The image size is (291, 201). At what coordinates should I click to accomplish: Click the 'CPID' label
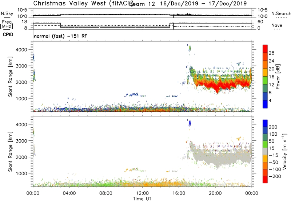8,34
